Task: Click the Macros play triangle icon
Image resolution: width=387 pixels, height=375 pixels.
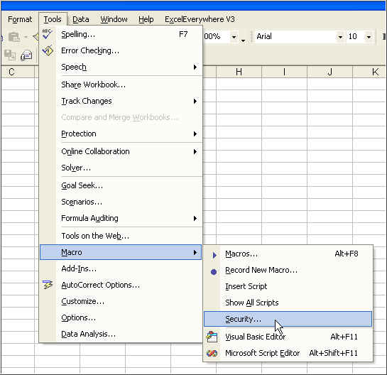Action: click(x=214, y=255)
